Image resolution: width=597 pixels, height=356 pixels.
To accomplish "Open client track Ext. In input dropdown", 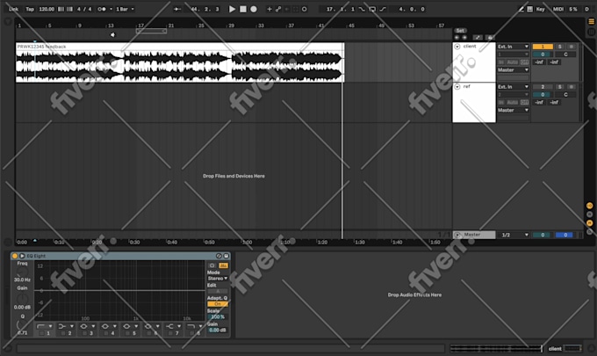I will click(x=514, y=47).
